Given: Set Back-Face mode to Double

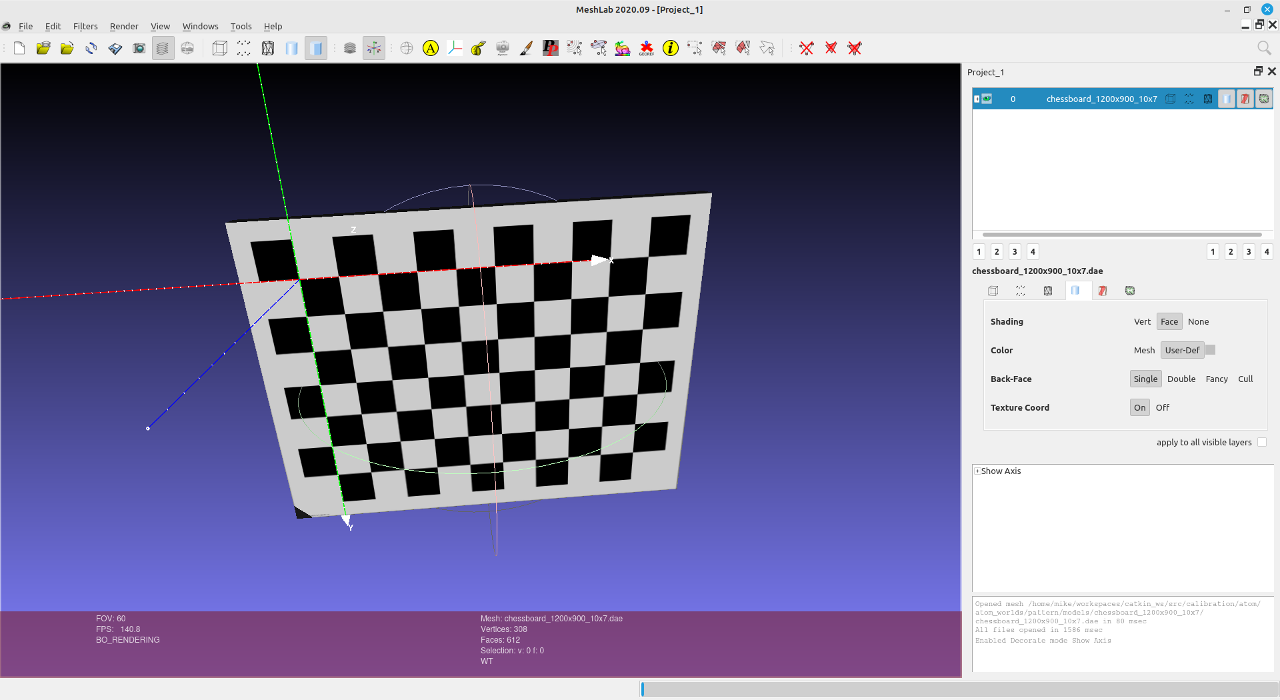Looking at the screenshot, I should pos(1181,379).
